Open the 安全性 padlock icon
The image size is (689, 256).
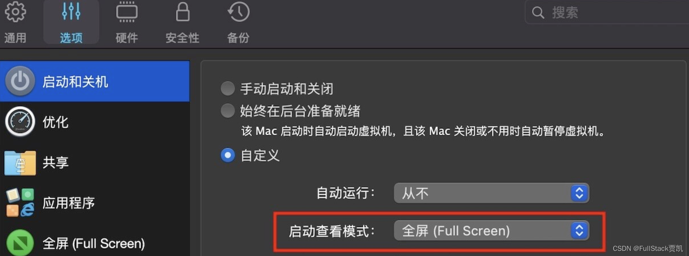[x=182, y=12]
